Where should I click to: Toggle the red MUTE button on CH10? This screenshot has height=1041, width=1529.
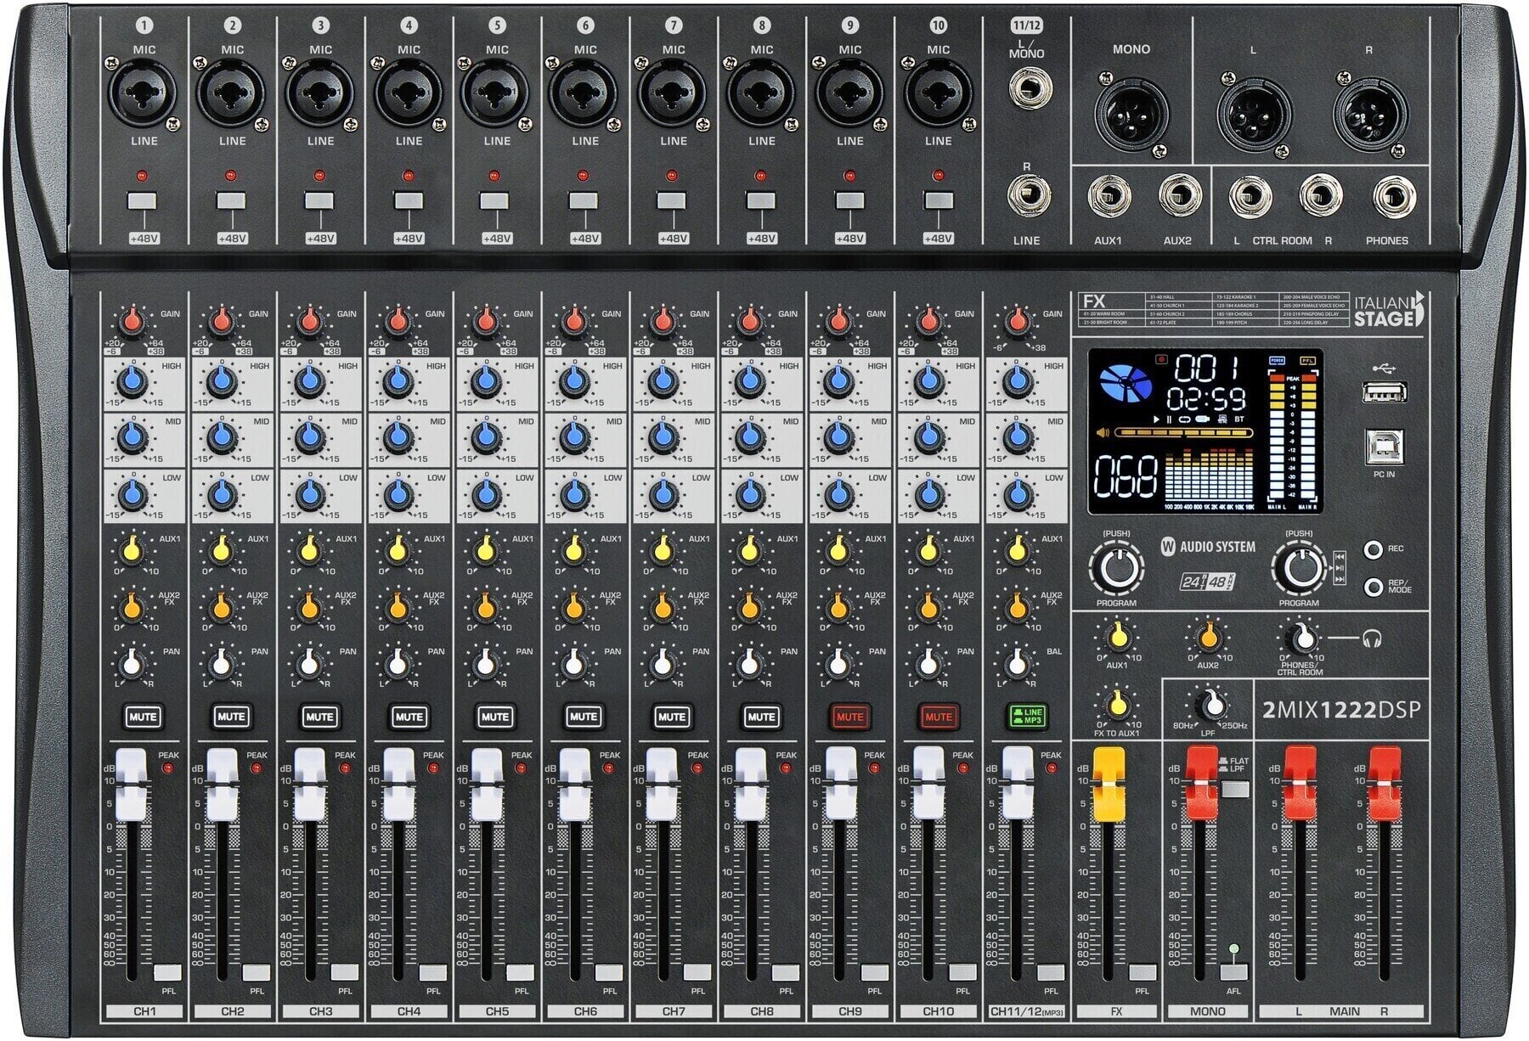point(938,717)
